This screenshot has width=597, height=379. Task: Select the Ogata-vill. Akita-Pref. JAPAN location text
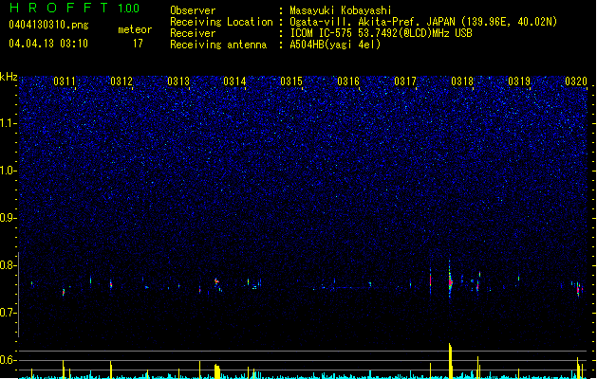coord(423,22)
